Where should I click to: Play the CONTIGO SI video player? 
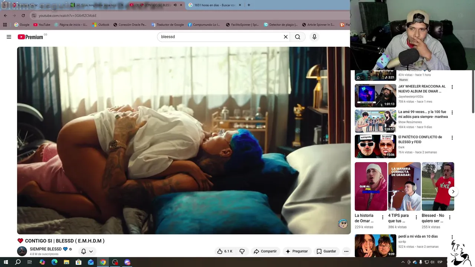click(184, 140)
